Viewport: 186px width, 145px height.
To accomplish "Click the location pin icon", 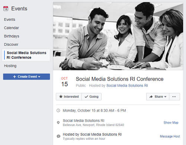I will [x=58, y=123].
